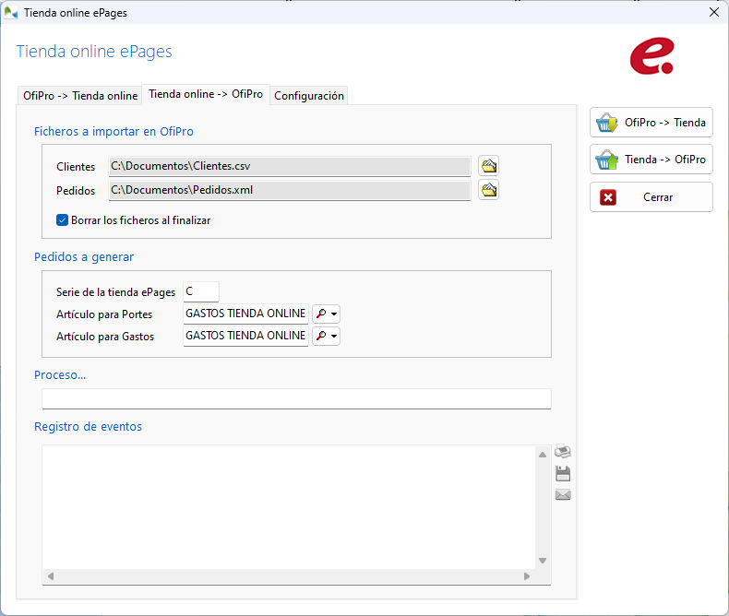Browse for the Clientes file with folder icon
729x616 pixels.
pos(488,167)
